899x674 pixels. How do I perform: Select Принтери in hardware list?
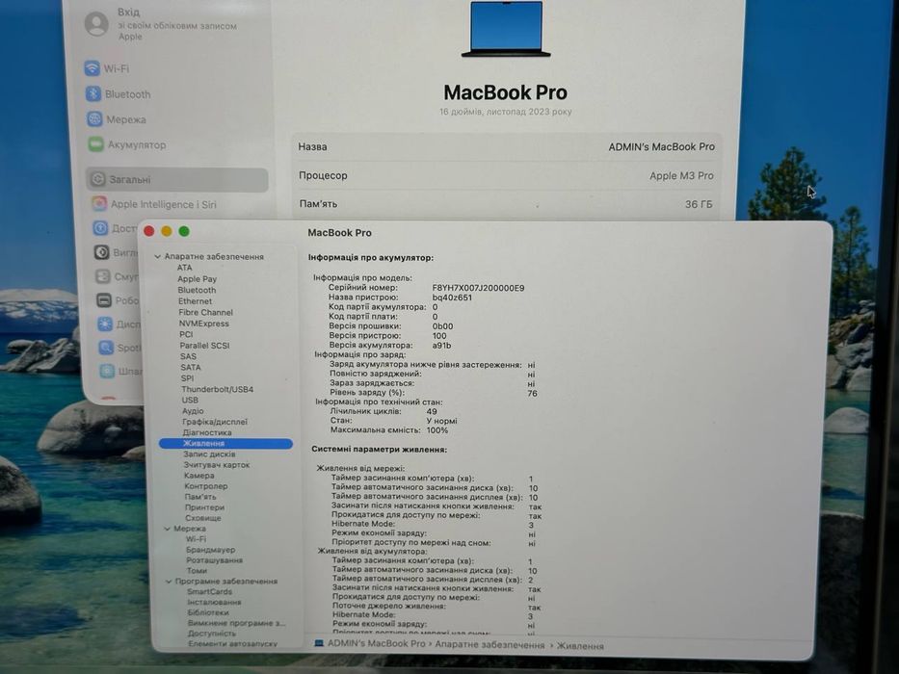pyautogui.click(x=204, y=507)
